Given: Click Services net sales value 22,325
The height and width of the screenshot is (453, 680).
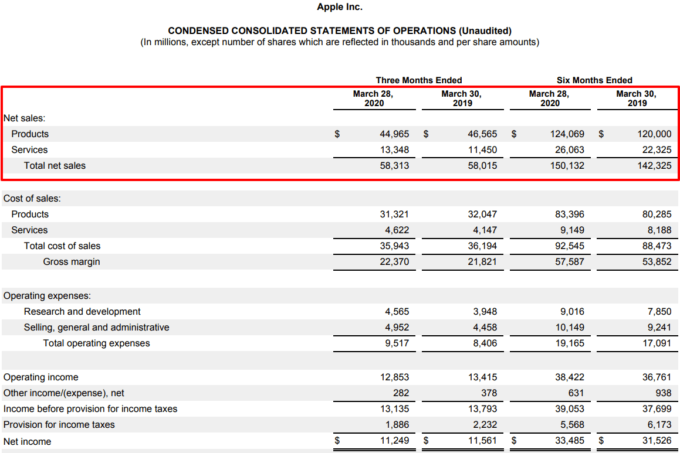Looking at the screenshot, I should (x=657, y=150).
